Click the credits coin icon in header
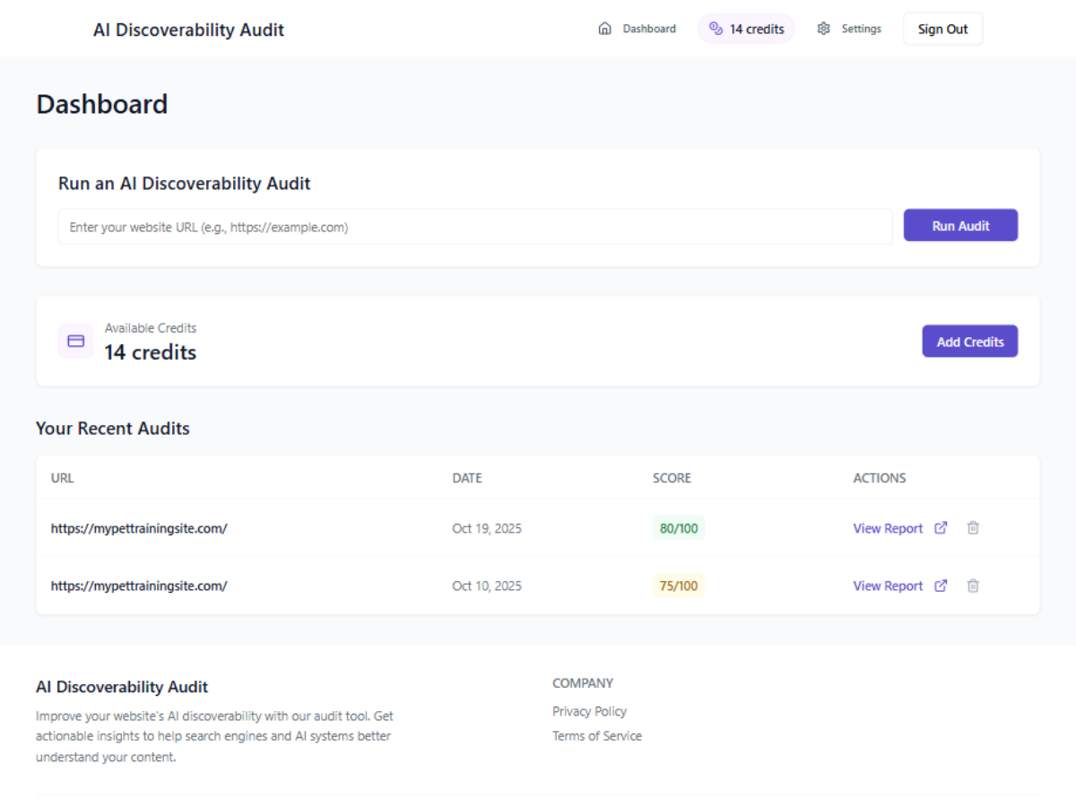Screen dimensions: 1076x807 pos(716,29)
